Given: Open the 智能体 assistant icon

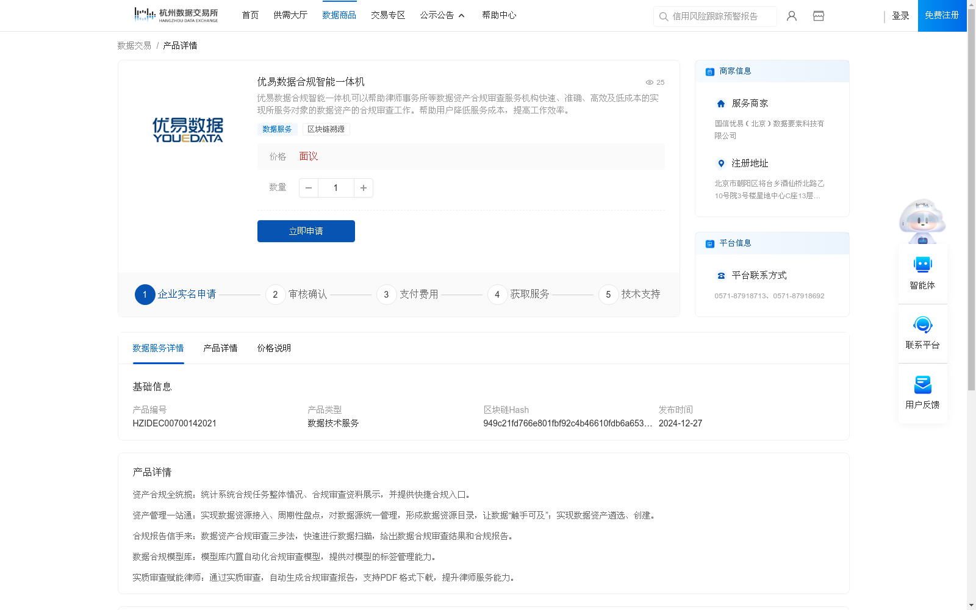Looking at the screenshot, I should tap(922, 265).
